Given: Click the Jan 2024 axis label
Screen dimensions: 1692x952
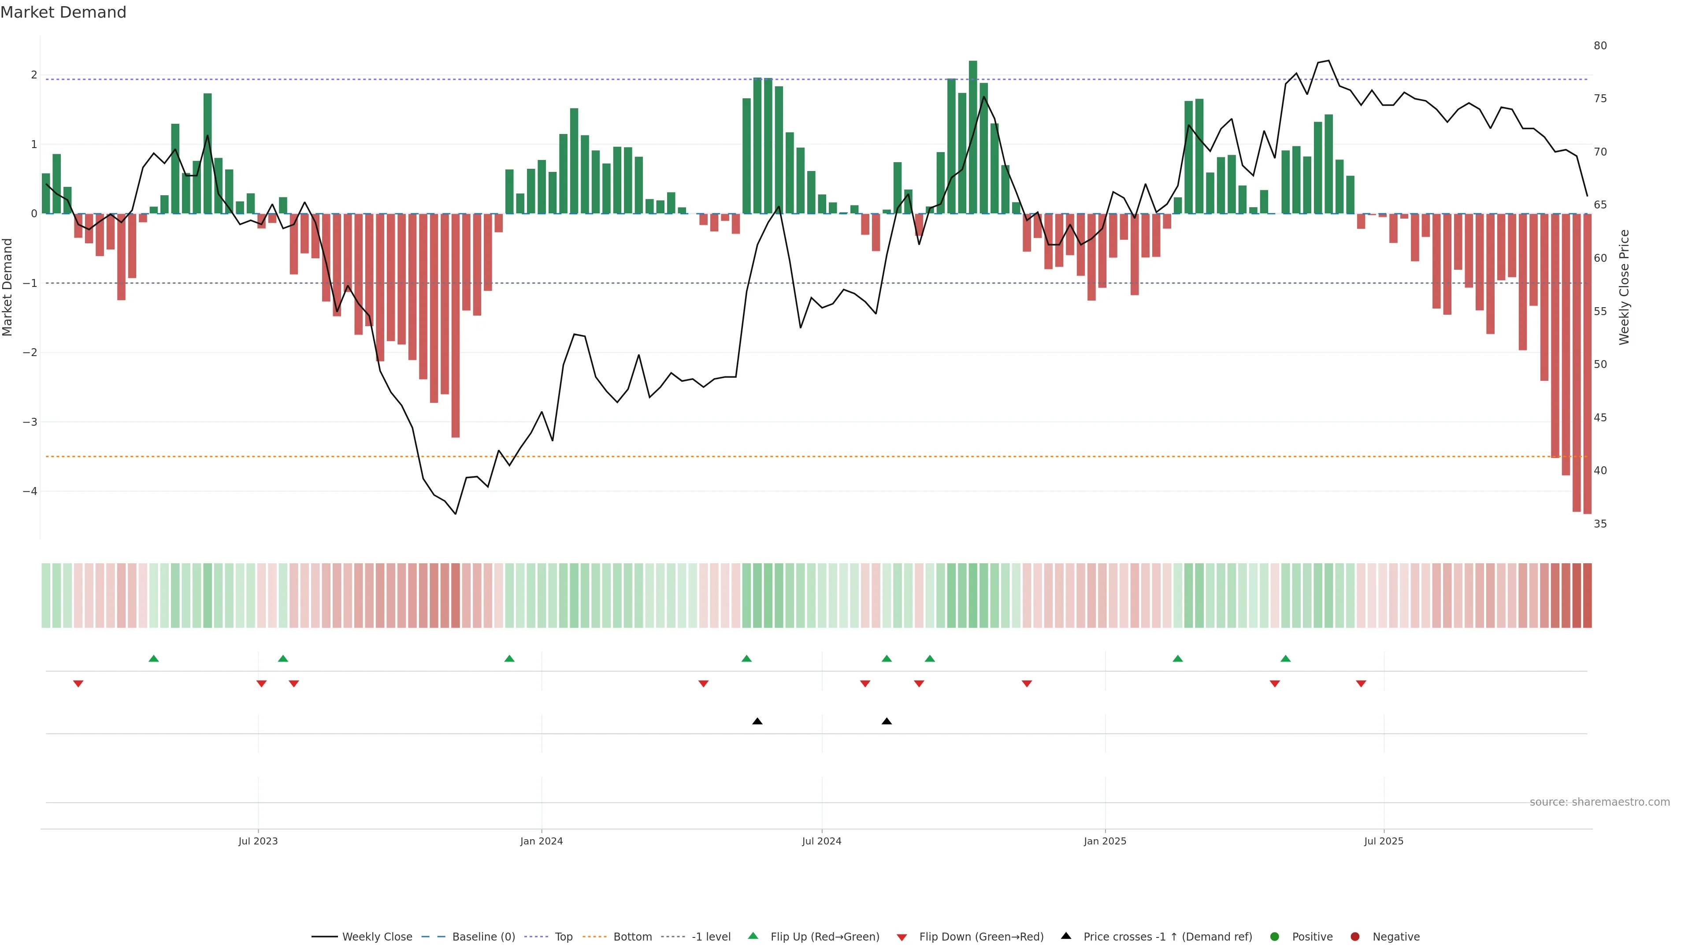Looking at the screenshot, I should 541,841.
